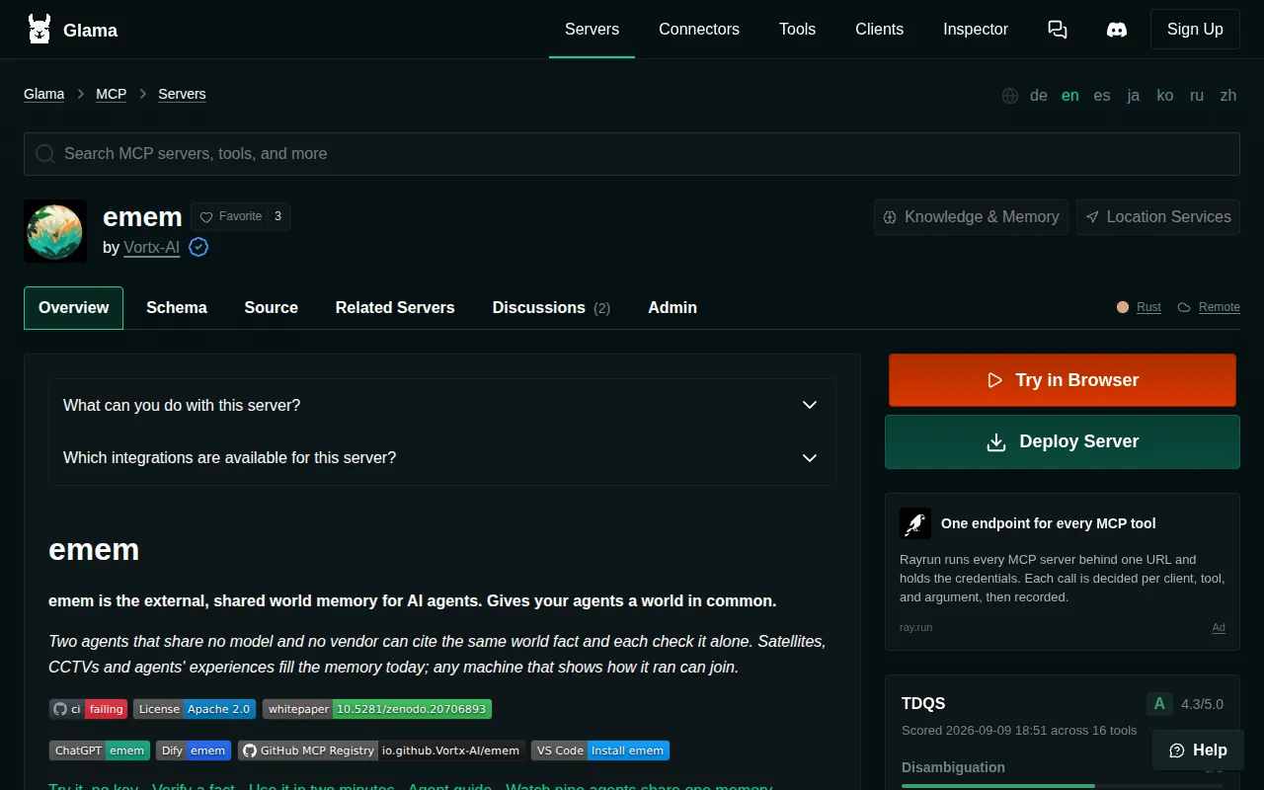1264x790 pixels.
Task: Click the 'One endpoint for every MCP tool' ad title
Action: pyautogui.click(x=1048, y=523)
